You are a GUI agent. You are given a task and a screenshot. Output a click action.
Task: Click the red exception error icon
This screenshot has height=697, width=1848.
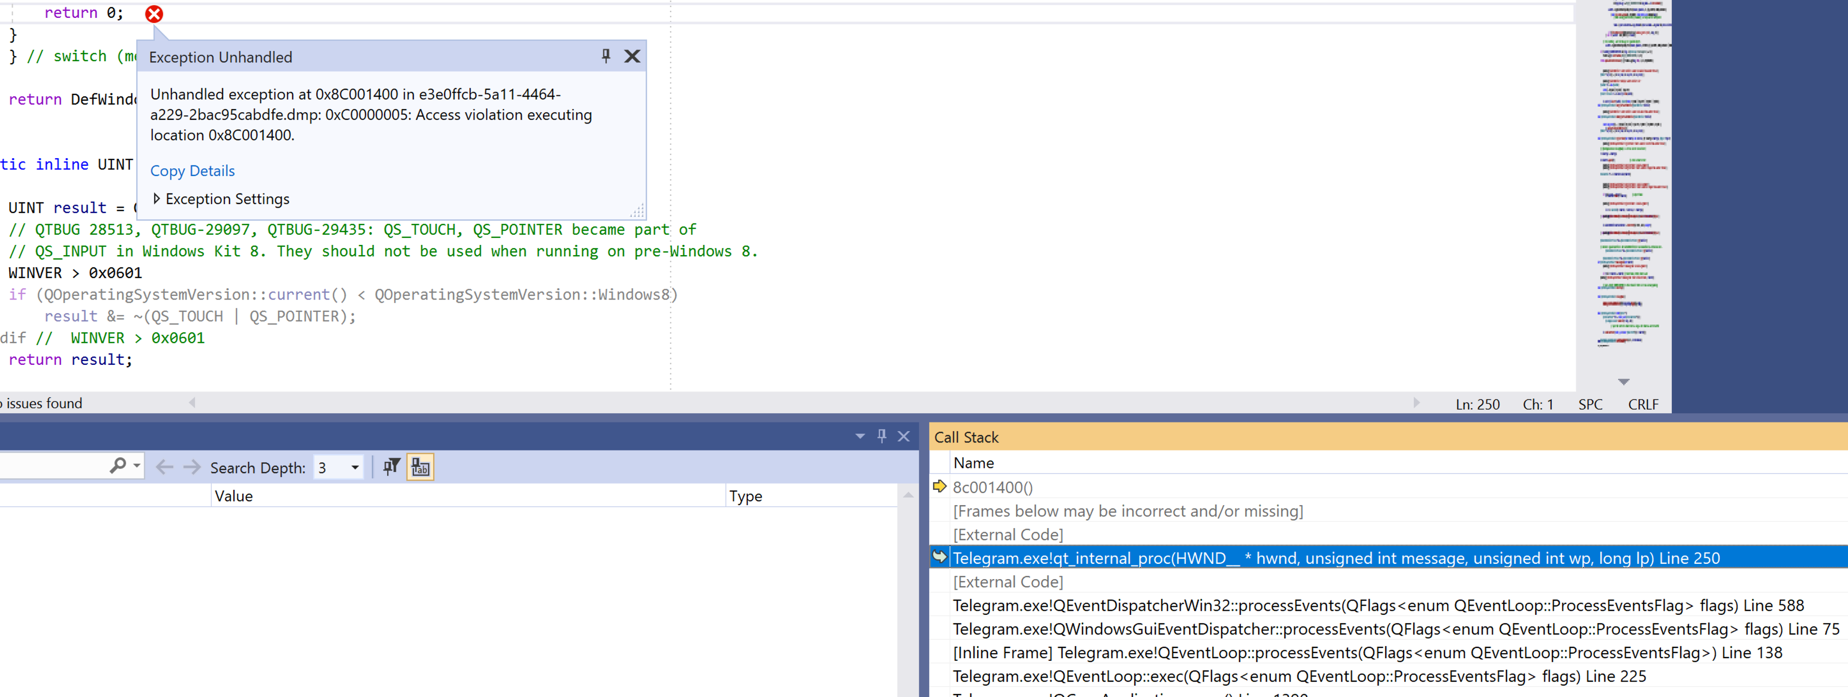tap(154, 14)
